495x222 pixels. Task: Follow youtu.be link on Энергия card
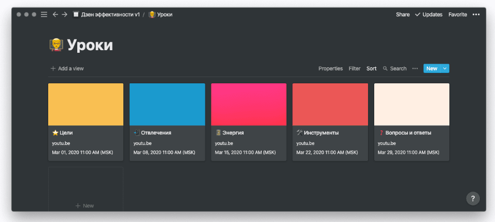224,143
